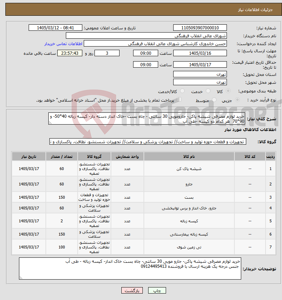
Task: Click the buyer organization name field
Action: [146, 35]
